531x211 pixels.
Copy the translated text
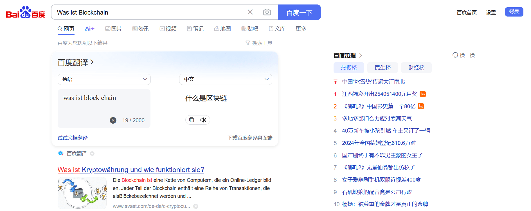(x=192, y=120)
